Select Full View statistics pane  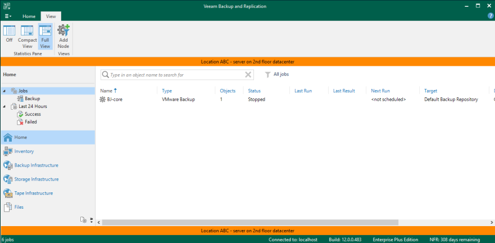45,37
